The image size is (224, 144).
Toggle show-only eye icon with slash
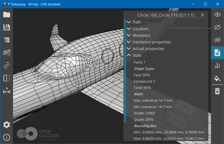point(217,40)
